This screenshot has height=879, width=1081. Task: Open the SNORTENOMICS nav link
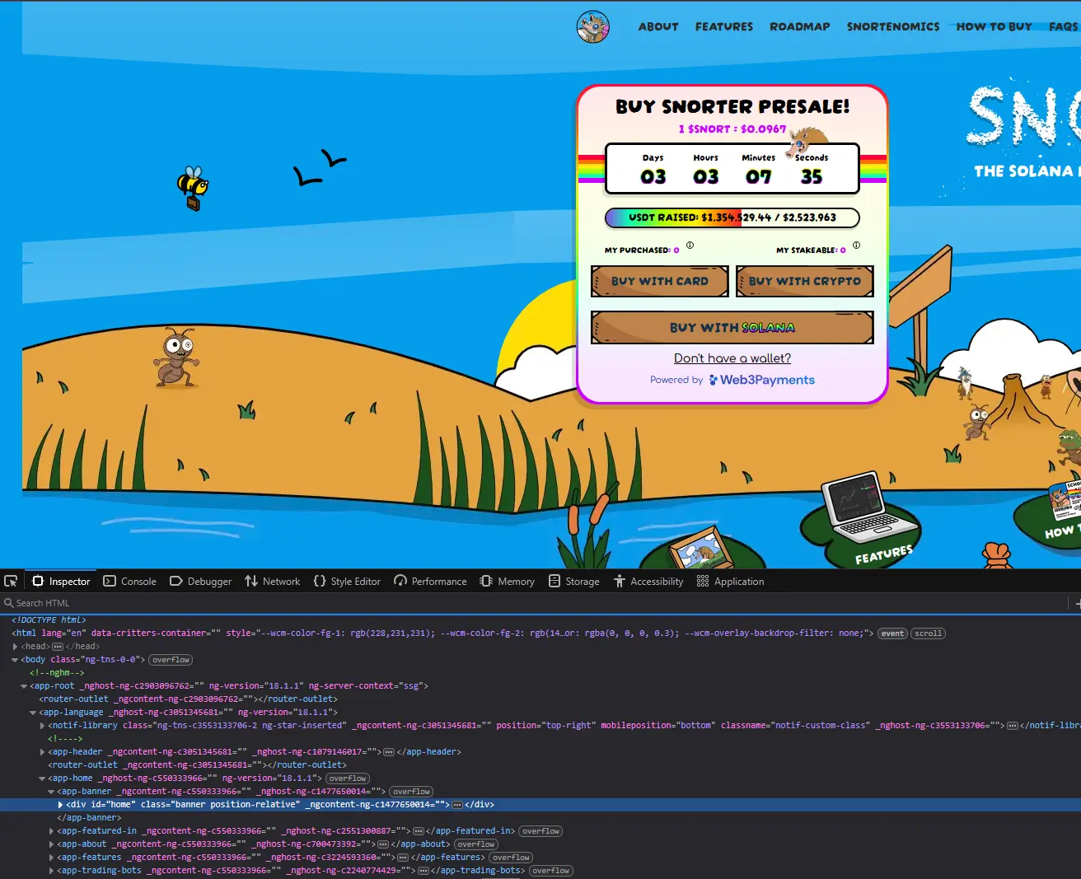pos(893,26)
